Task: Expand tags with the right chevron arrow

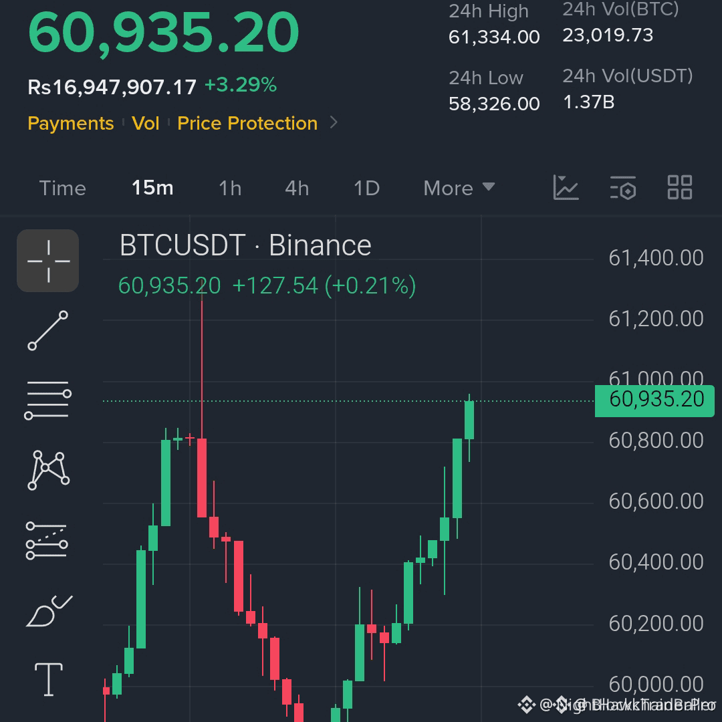Action: click(334, 122)
